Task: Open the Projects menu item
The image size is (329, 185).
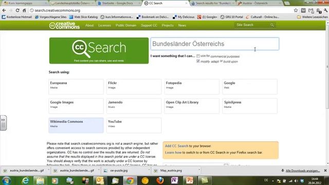Action: [x=168, y=25]
